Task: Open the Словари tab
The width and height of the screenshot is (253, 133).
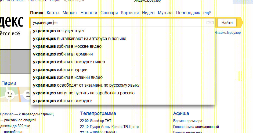Action: click(x=109, y=13)
